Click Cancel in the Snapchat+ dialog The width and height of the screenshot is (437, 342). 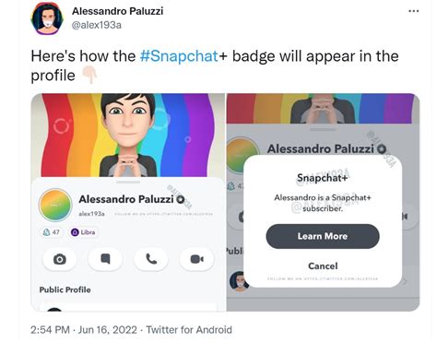click(x=323, y=265)
